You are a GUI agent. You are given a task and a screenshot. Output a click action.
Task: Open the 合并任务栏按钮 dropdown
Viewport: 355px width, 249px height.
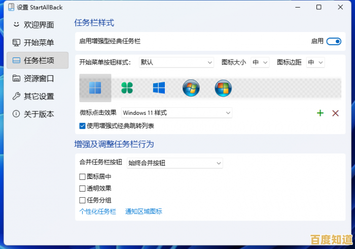click(174, 163)
